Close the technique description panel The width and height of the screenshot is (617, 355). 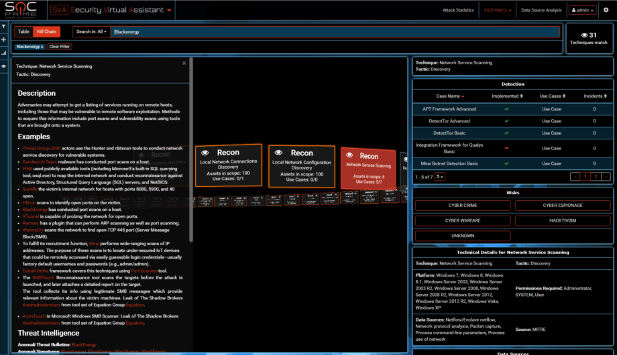184,63
